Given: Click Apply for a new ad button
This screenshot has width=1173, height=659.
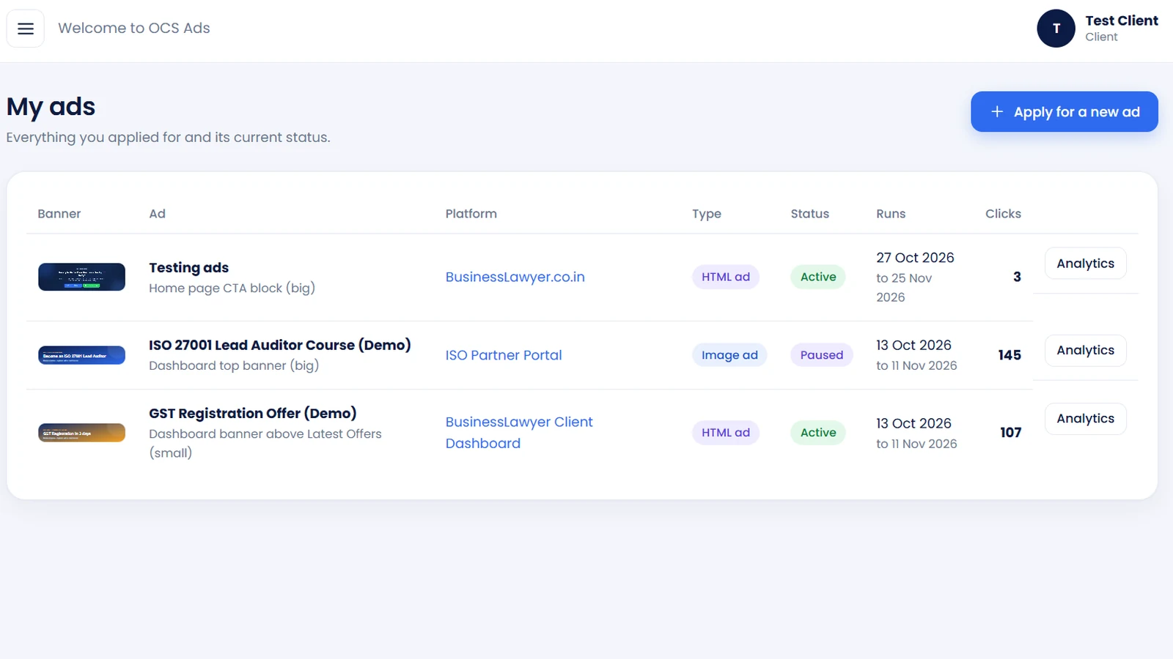Looking at the screenshot, I should click(x=1064, y=112).
